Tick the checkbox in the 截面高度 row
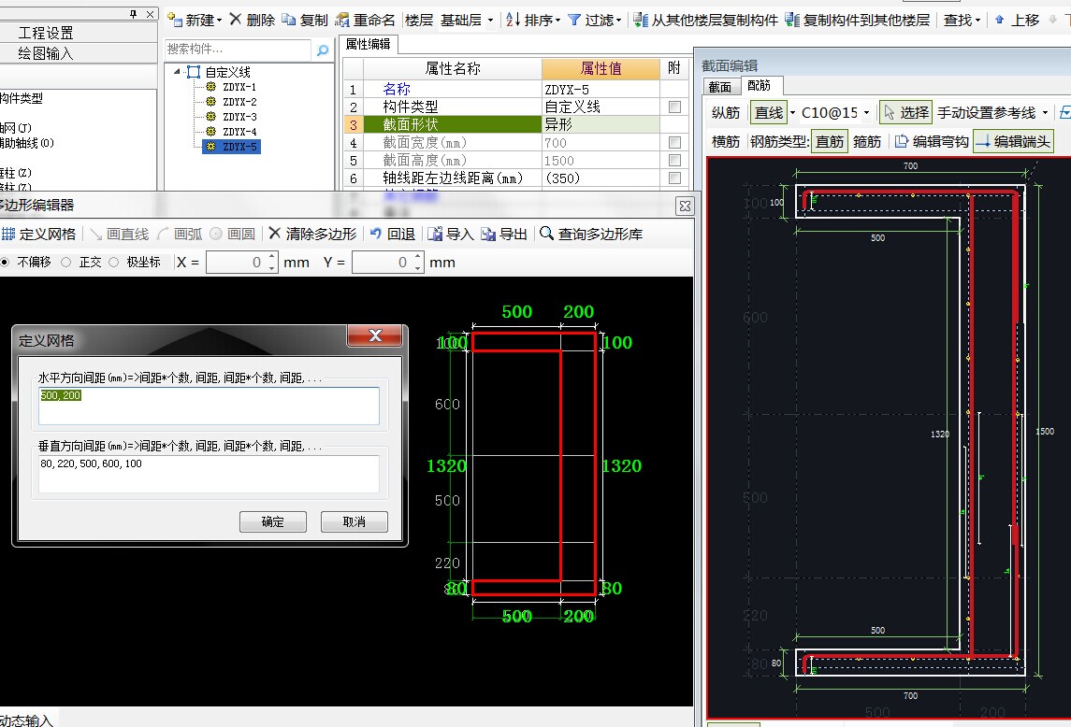Image resolution: width=1071 pixels, height=727 pixels. tap(674, 161)
